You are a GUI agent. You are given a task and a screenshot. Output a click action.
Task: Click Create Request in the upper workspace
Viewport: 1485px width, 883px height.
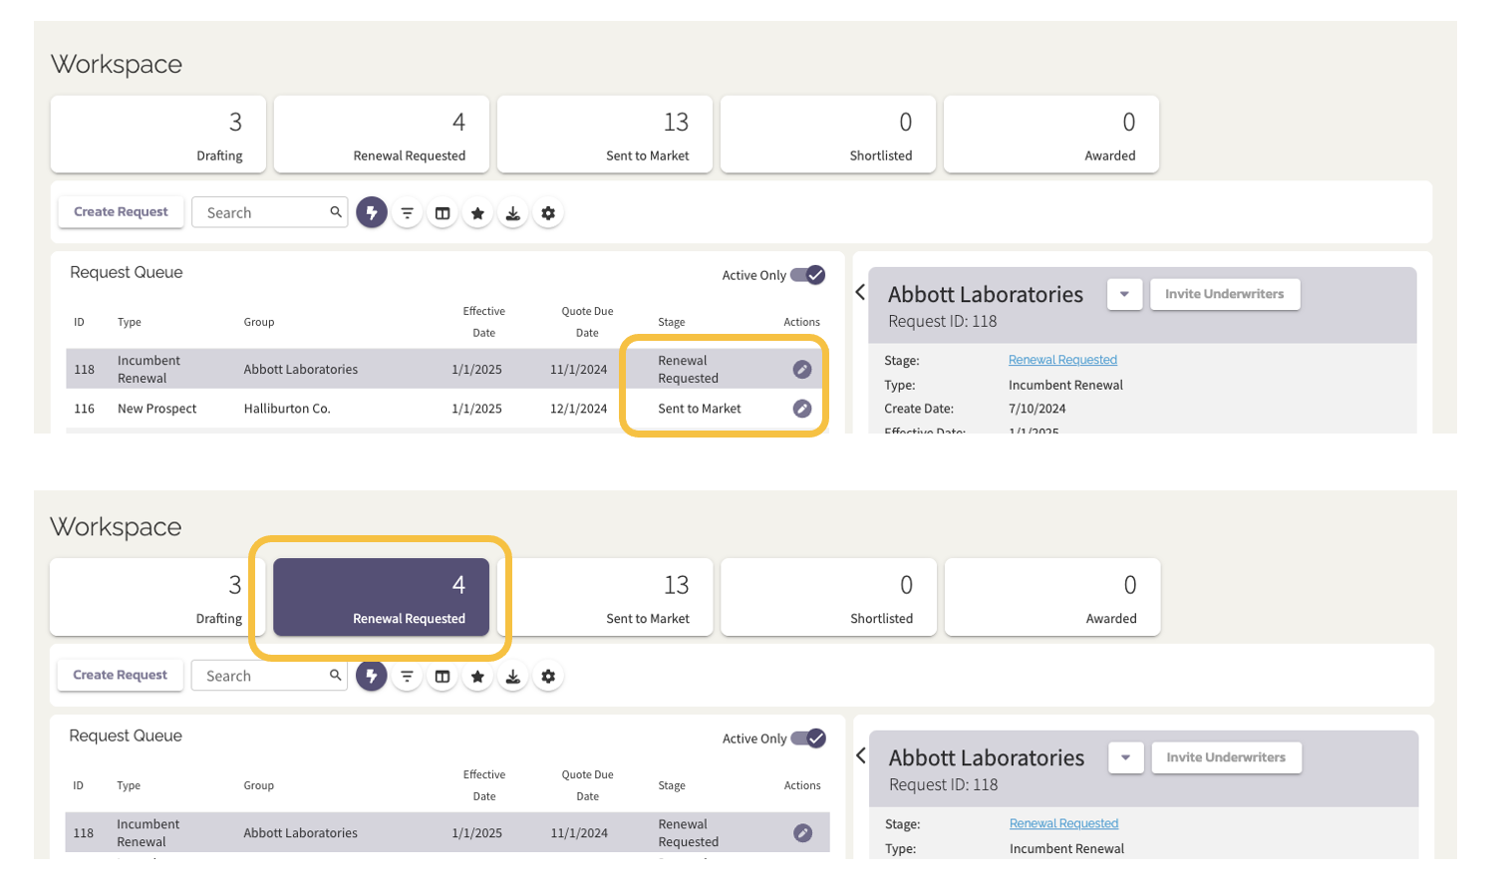(121, 212)
